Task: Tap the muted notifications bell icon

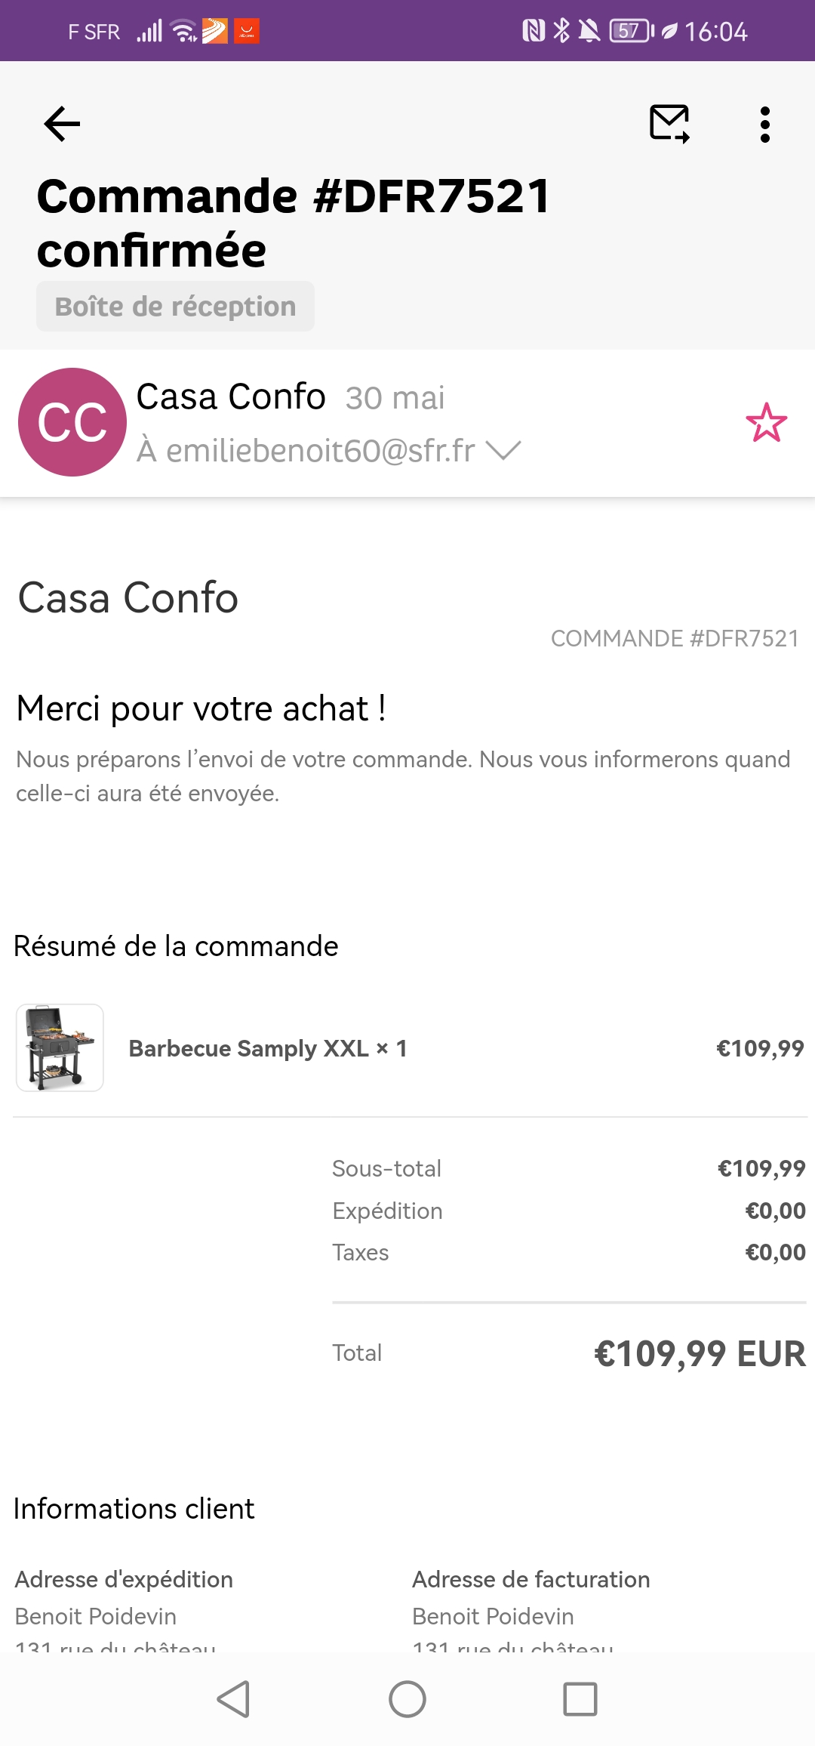Action: [589, 31]
